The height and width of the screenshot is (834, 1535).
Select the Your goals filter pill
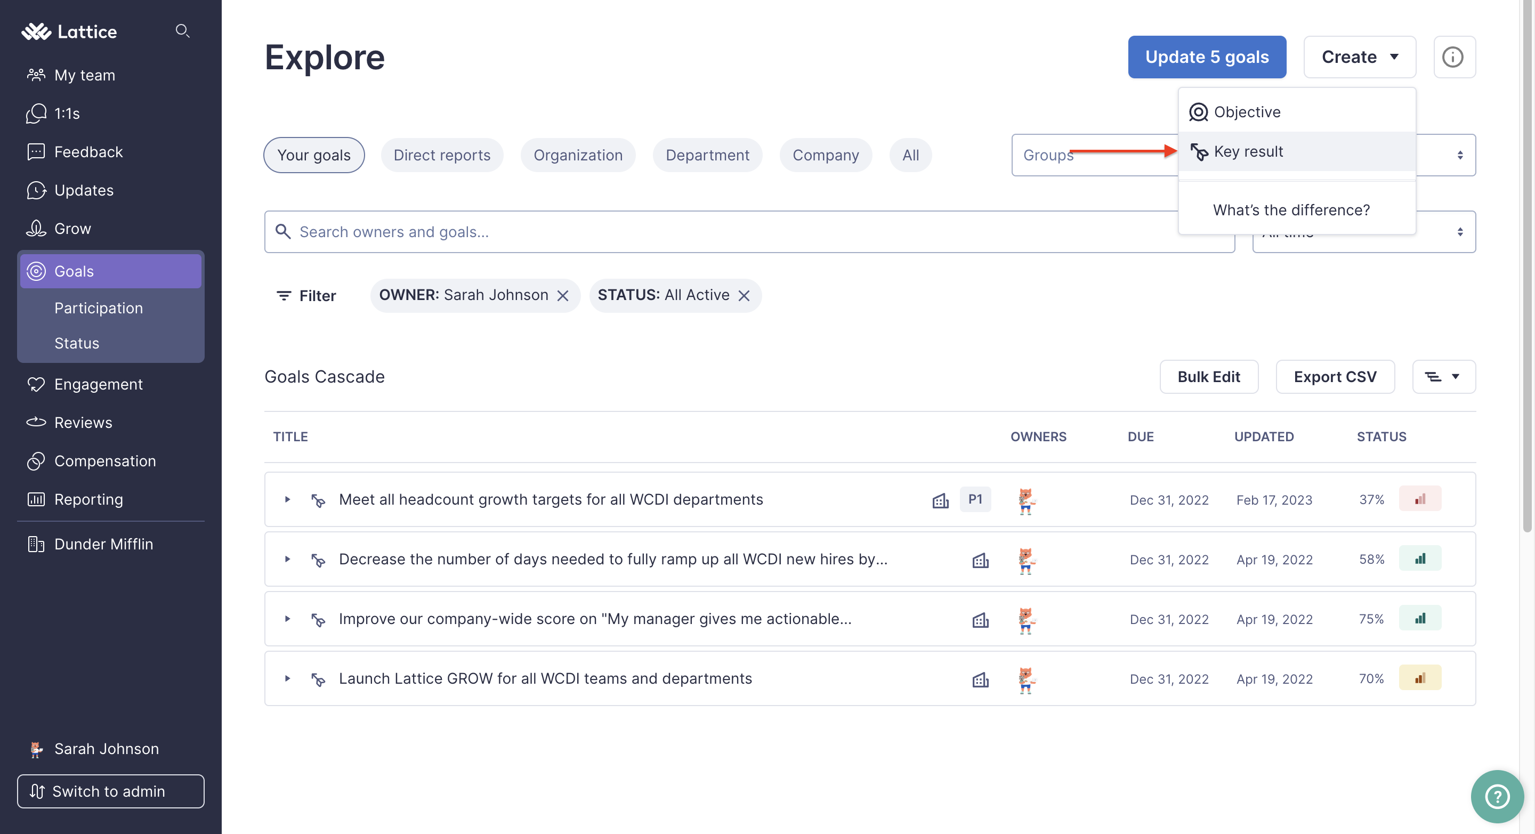[x=314, y=155]
